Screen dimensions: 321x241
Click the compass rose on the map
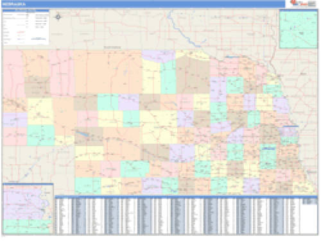(x=58, y=17)
